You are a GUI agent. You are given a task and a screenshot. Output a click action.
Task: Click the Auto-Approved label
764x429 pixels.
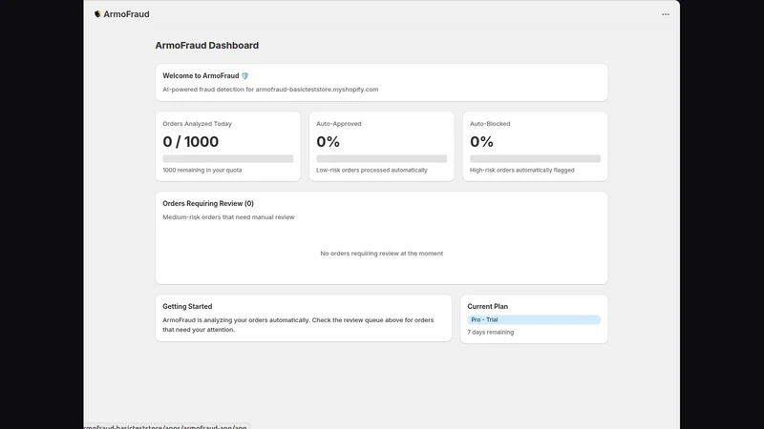click(339, 124)
